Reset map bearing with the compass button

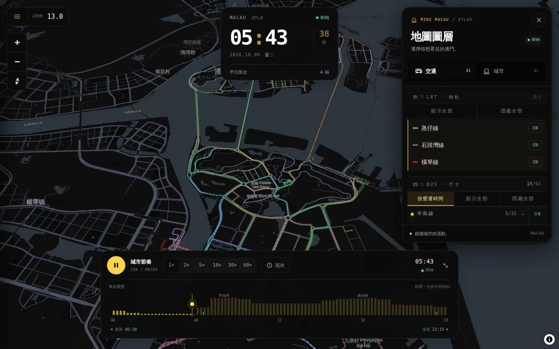pyautogui.click(x=17, y=81)
